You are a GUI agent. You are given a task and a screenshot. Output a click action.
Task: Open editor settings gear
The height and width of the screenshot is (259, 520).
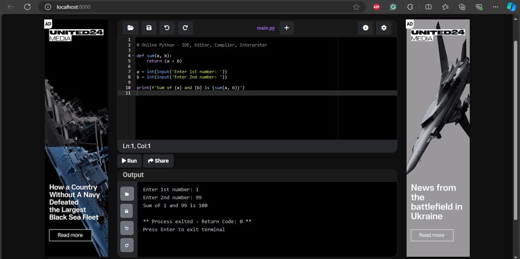click(x=384, y=28)
